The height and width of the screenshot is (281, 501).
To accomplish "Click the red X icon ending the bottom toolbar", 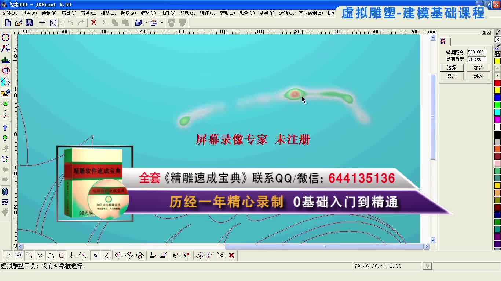I will tap(231, 255).
